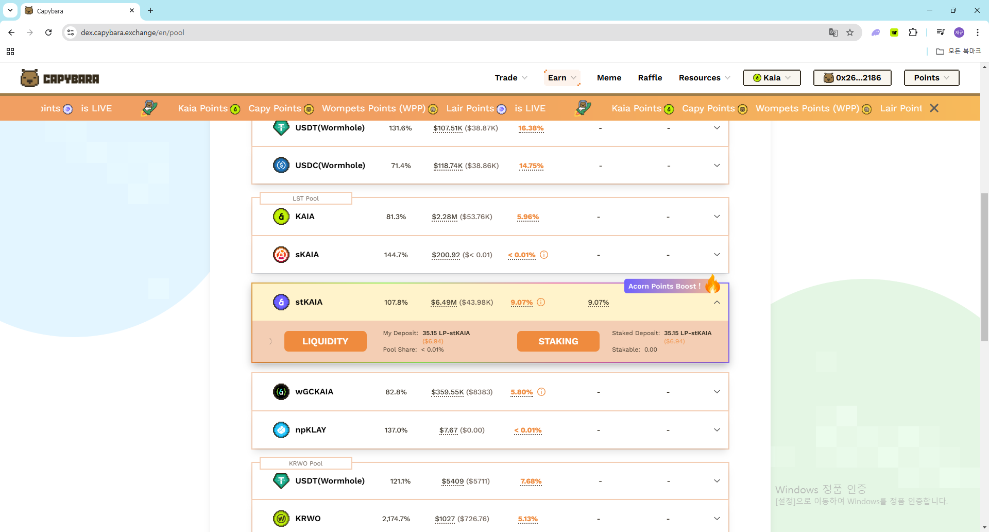Open the Earn menu
The height and width of the screenshot is (532, 989).
coord(562,78)
